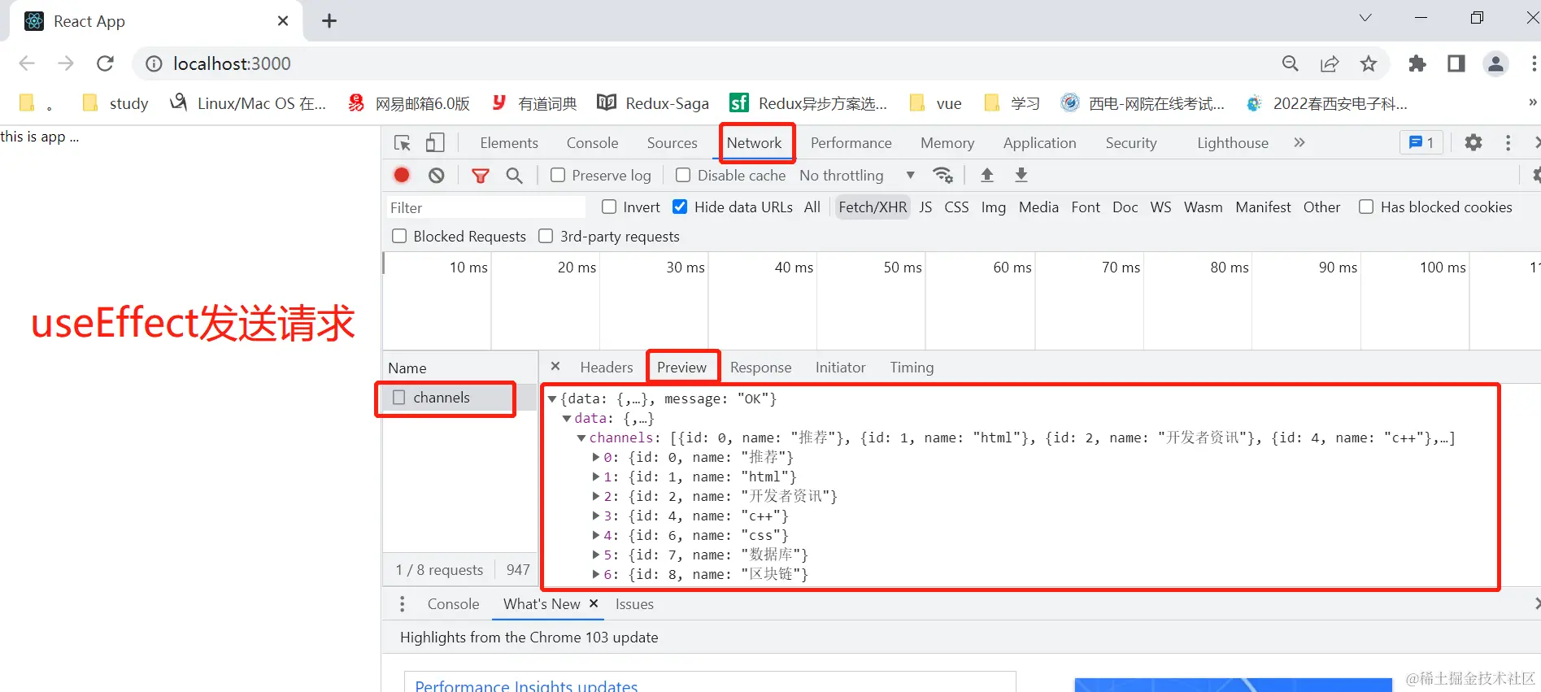Stop recording network log
Screen dimensions: 1541x692
click(402, 175)
